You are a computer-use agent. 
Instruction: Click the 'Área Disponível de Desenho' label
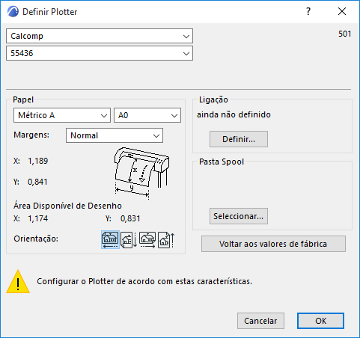tap(67, 206)
